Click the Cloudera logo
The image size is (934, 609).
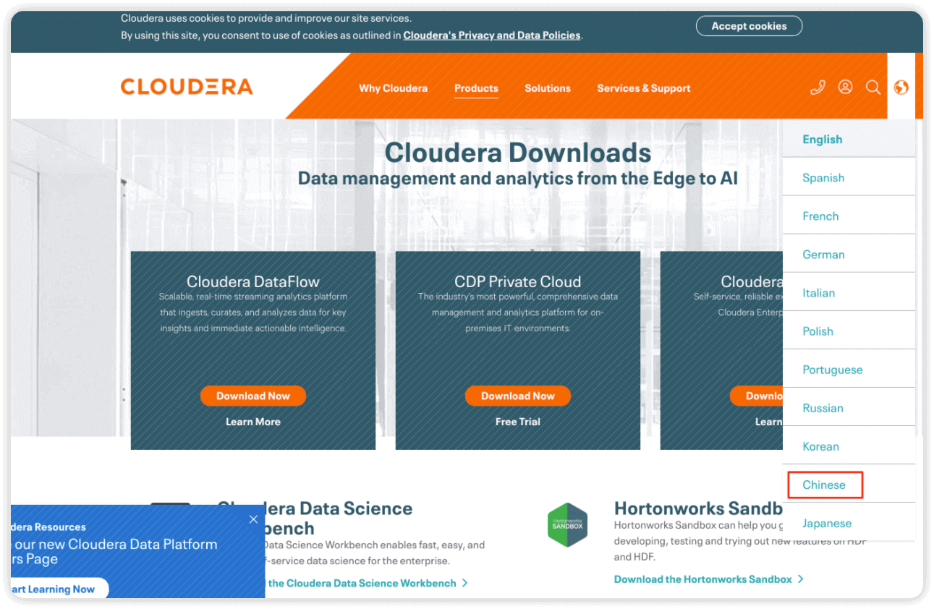tap(187, 88)
